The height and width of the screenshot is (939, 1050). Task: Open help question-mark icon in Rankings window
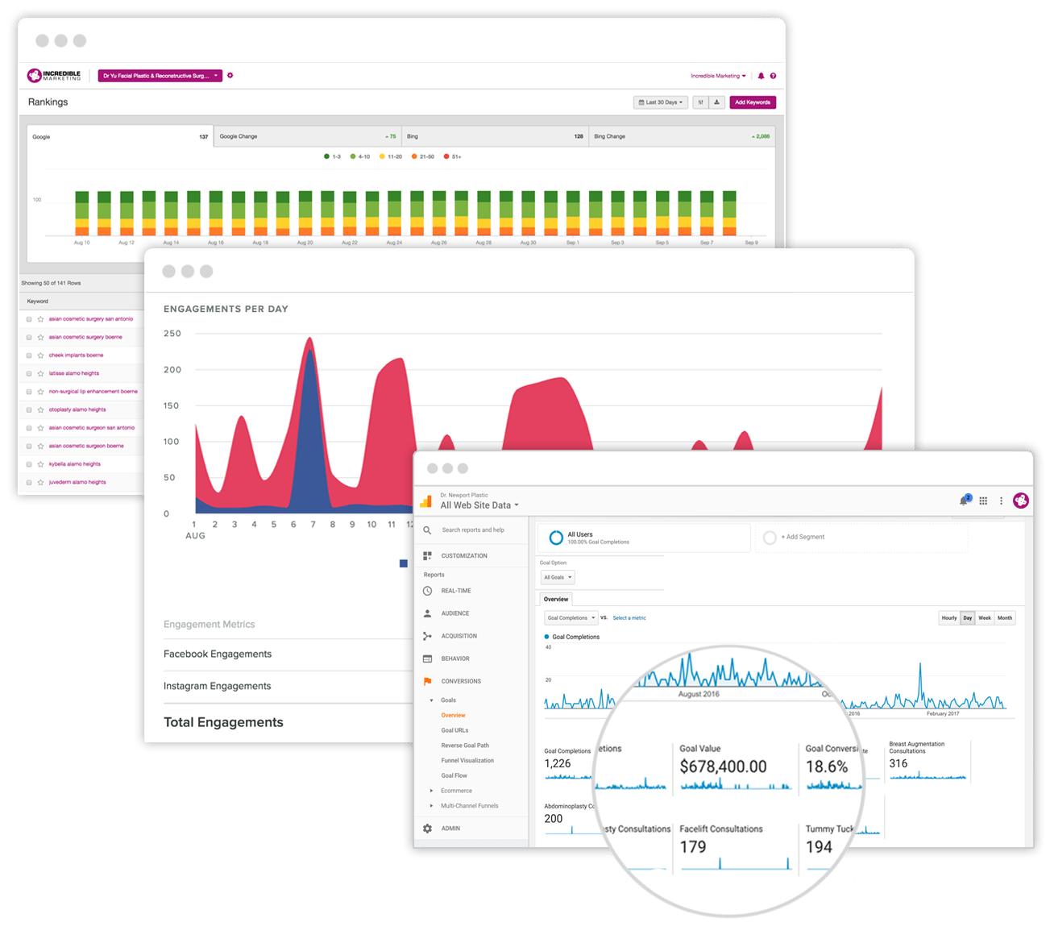pyautogui.click(x=773, y=76)
